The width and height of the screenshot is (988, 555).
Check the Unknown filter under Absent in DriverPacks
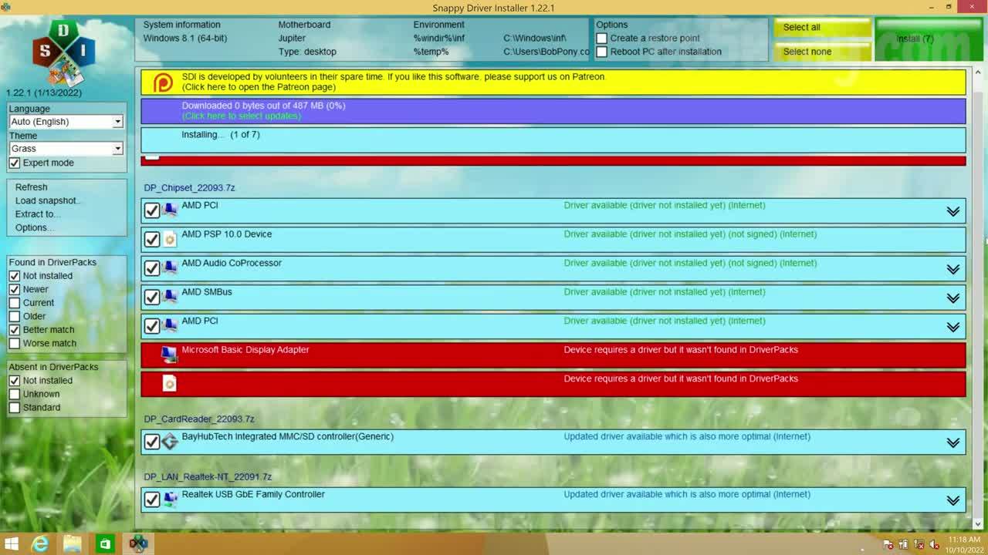(x=15, y=395)
